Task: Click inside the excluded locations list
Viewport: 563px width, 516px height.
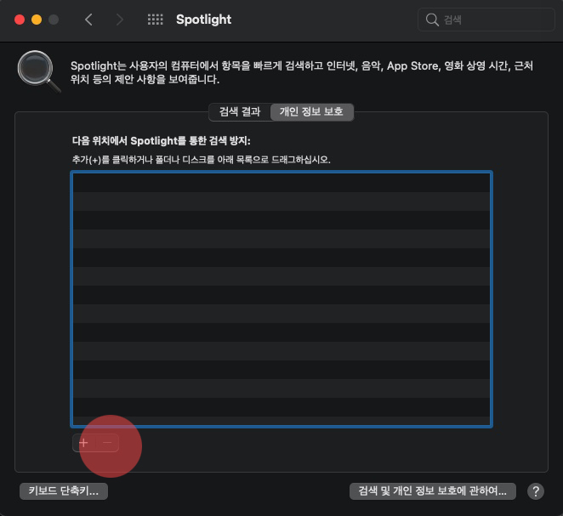Action: [x=281, y=299]
